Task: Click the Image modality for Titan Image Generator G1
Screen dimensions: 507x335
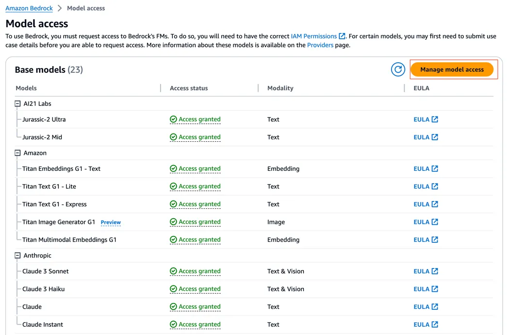Action: coord(276,222)
